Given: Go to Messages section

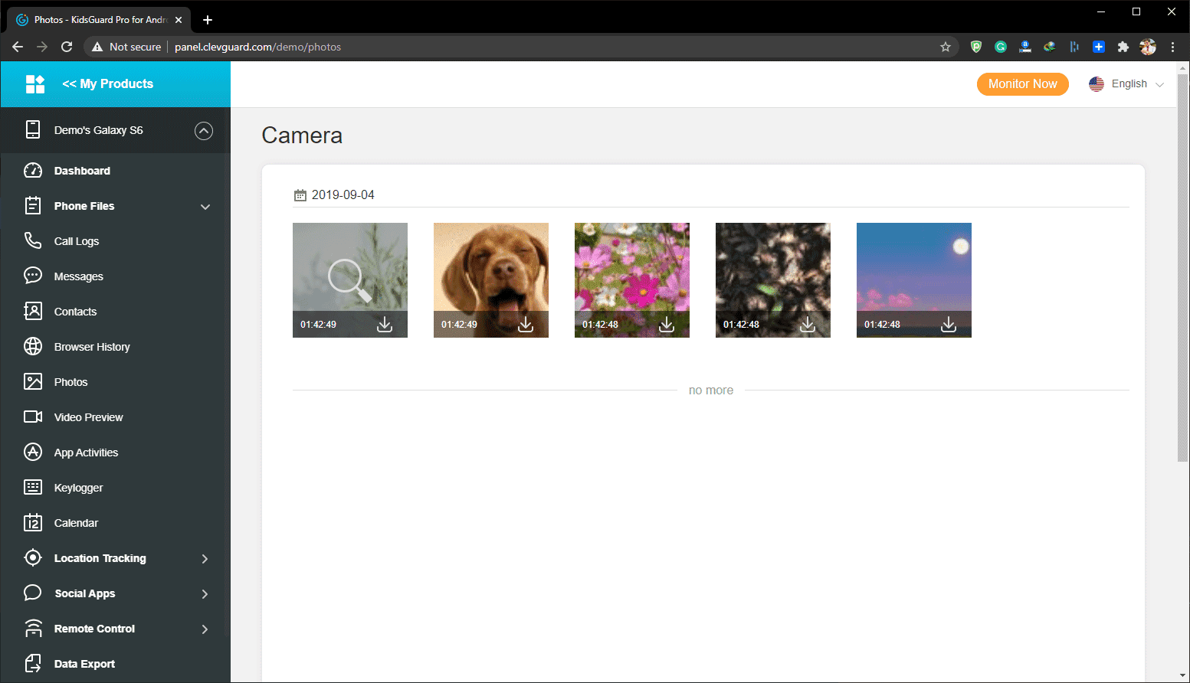Looking at the screenshot, I should (x=78, y=276).
